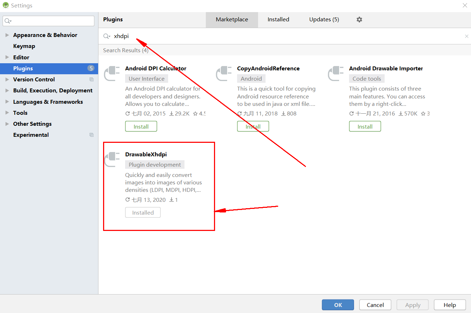Click the CopyAndroidReference plugin icon
This screenshot has height=313, width=471.
(224, 74)
